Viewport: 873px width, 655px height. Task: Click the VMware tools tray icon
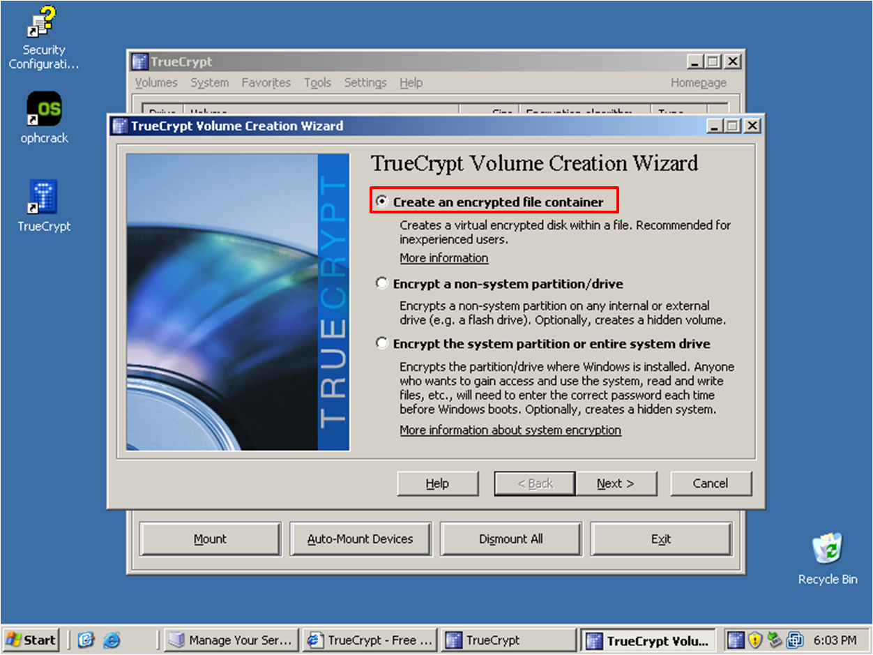(795, 640)
